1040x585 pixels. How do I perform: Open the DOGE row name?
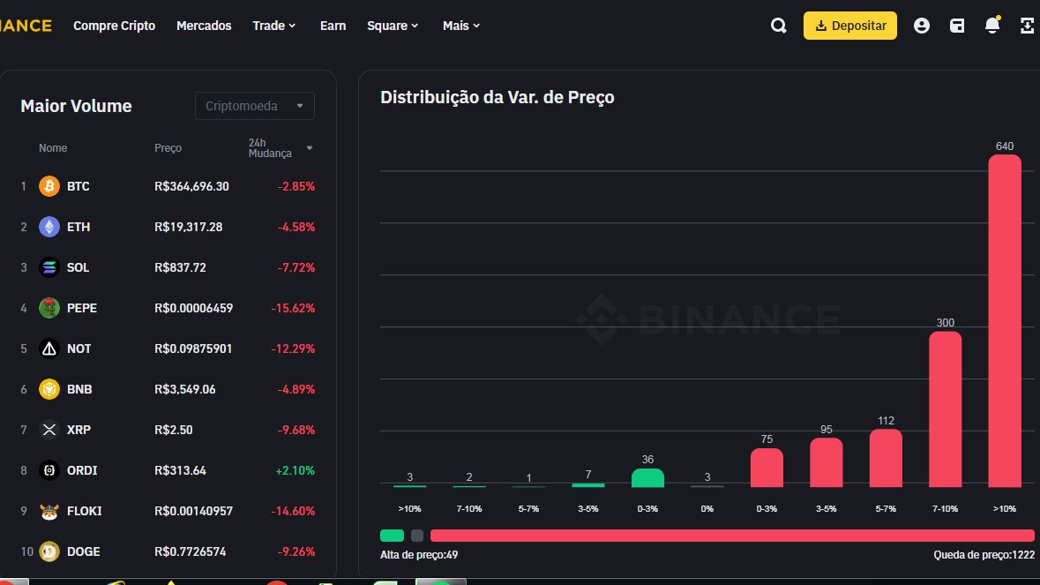84,551
